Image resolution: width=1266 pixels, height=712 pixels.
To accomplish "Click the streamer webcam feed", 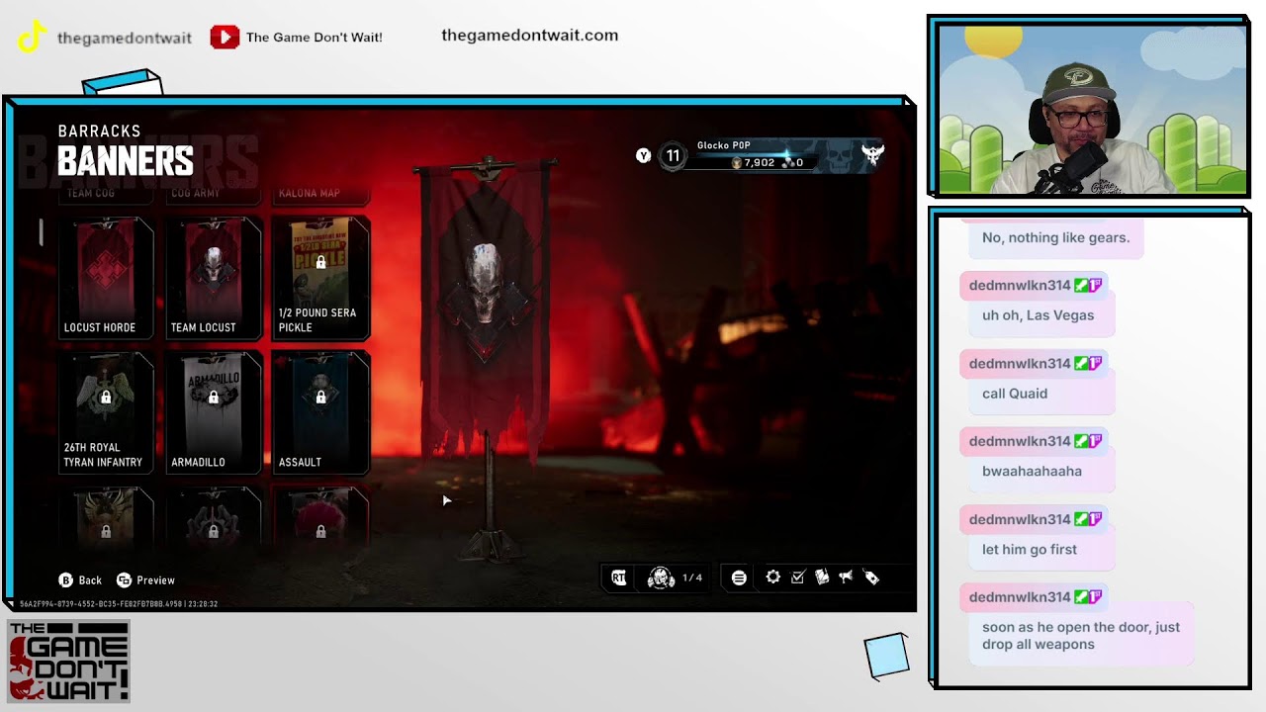I will coord(1092,109).
